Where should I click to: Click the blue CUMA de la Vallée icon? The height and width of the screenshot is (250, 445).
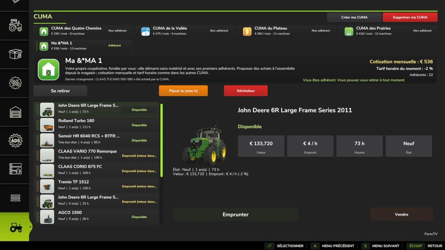(146, 31)
